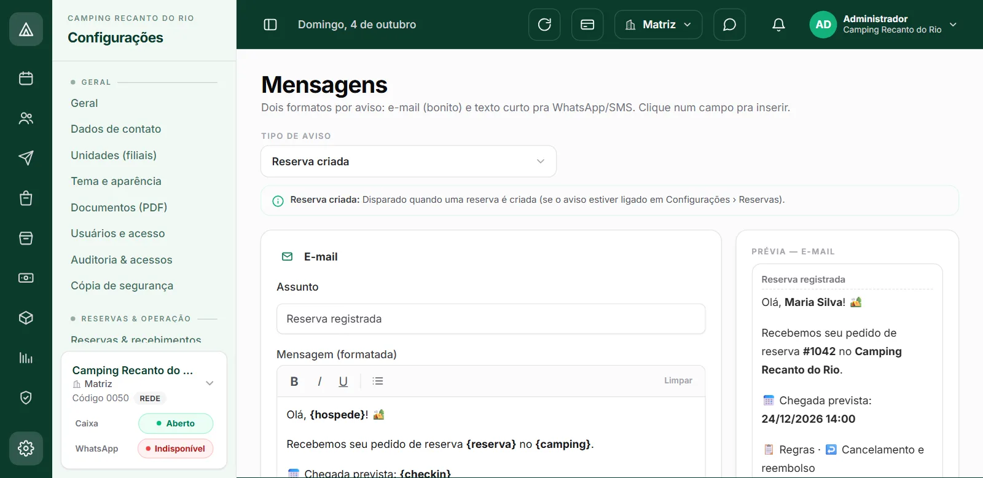Open the Matriz unit dropdown
Image resolution: width=983 pixels, height=478 pixels.
point(658,25)
